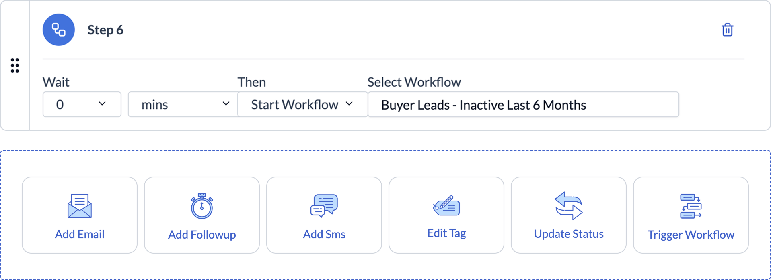The image size is (771, 280).
Task: Click the Add Sms text label
Action: click(324, 234)
